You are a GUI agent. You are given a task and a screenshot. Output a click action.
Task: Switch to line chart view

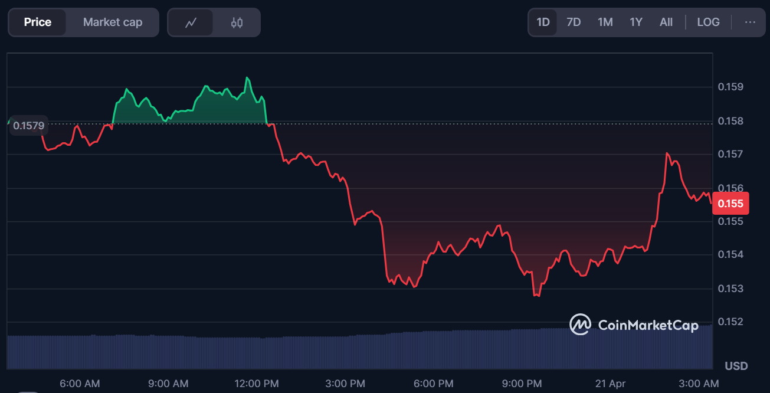191,22
